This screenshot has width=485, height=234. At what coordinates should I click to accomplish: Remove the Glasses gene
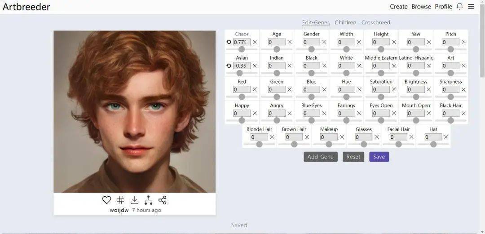(376, 137)
